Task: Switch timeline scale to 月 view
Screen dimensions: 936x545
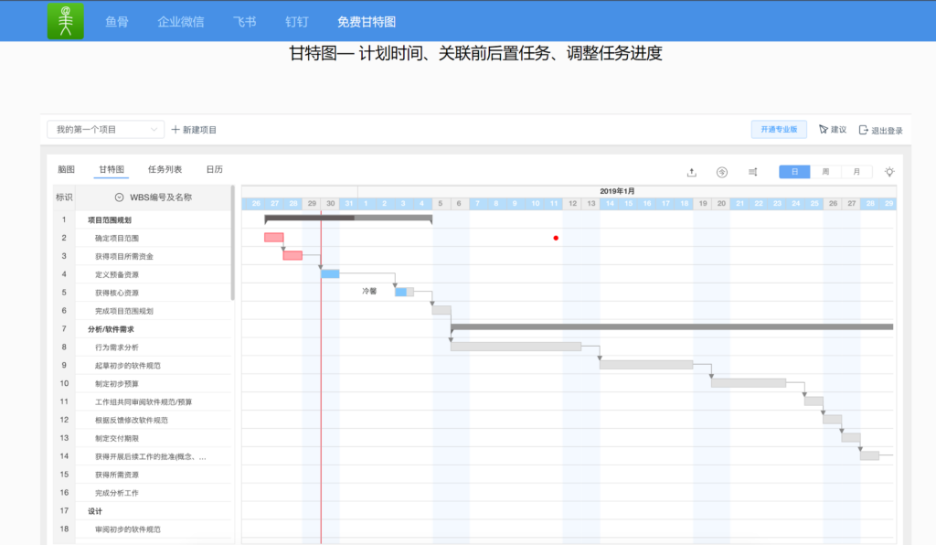Action: 856,172
